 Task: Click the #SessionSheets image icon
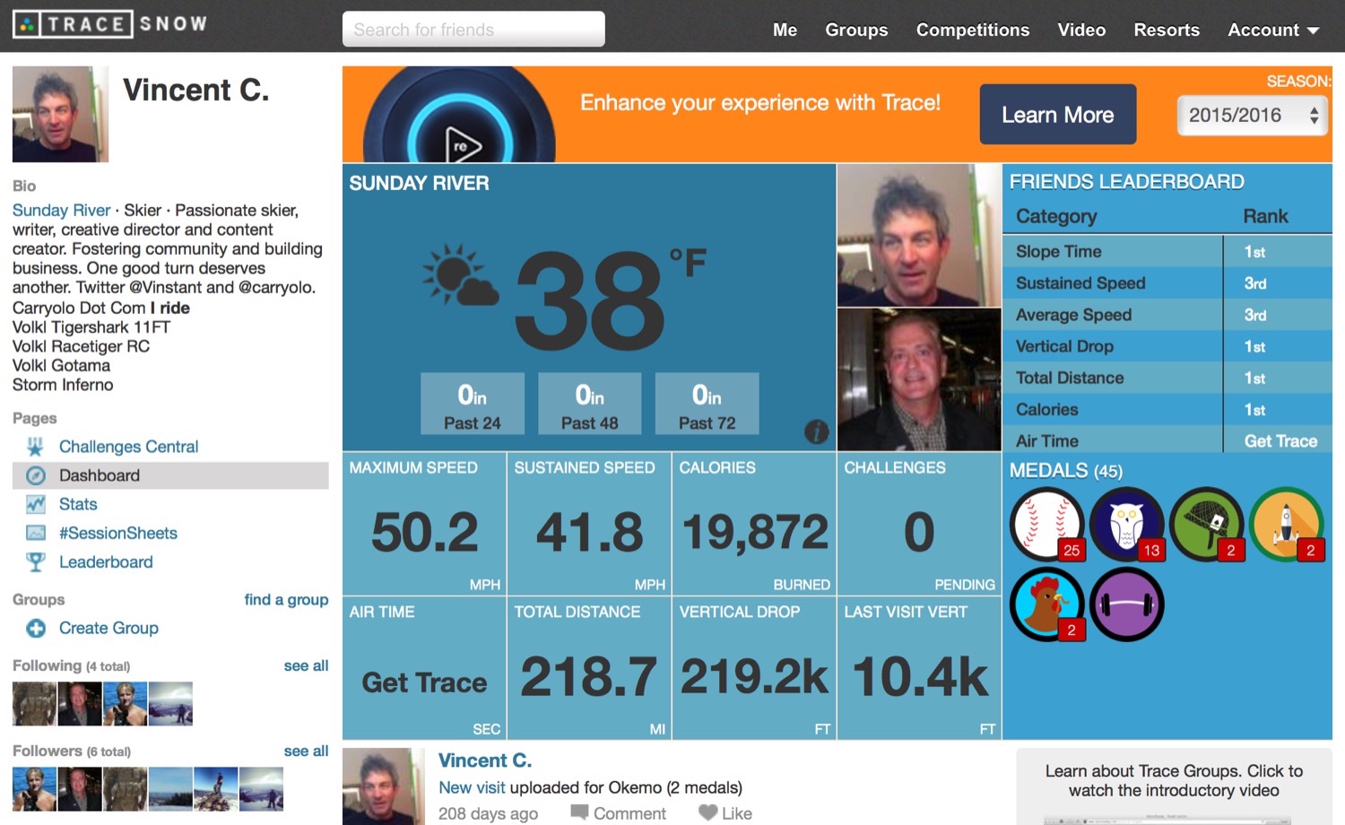coord(36,533)
